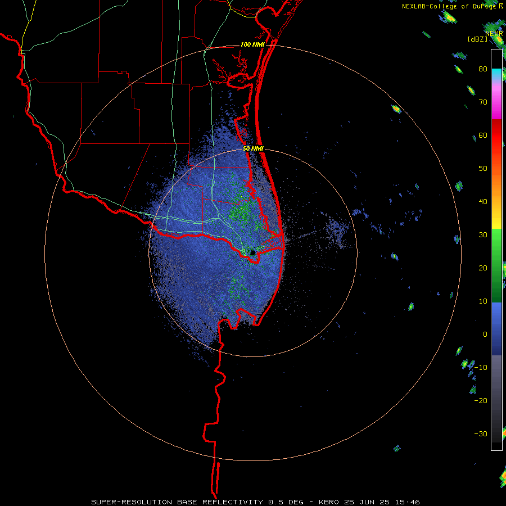The image size is (506, 506).
Task: Click the 30 value on dBZ scale
Action: (x=483, y=235)
